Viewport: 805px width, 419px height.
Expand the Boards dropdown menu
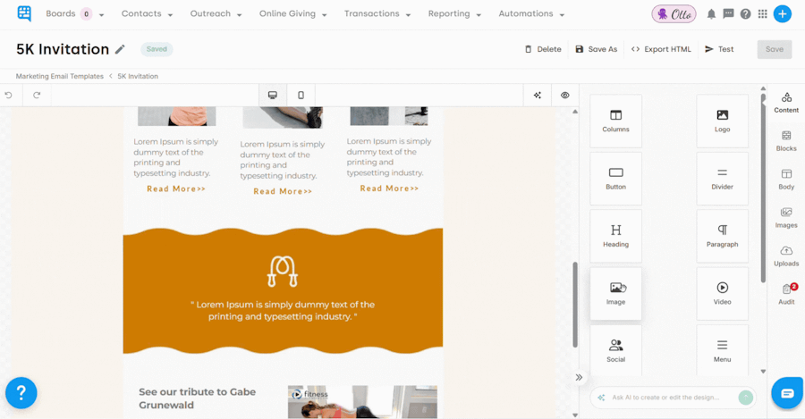[x=75, y=13]
